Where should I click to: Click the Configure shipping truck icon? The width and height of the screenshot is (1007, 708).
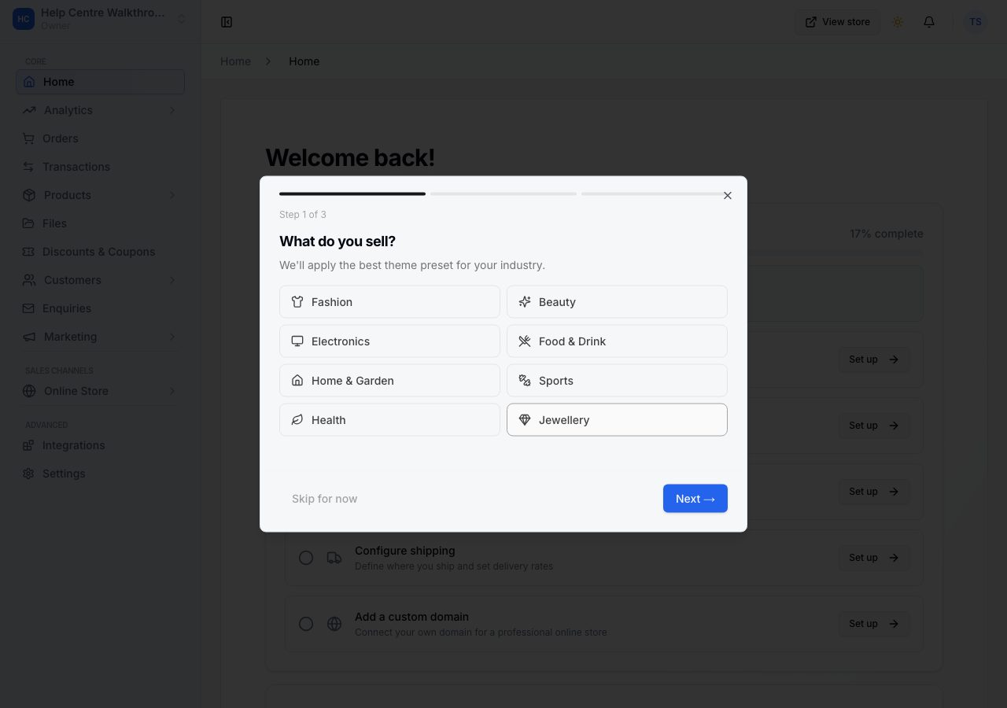point(334,558)
